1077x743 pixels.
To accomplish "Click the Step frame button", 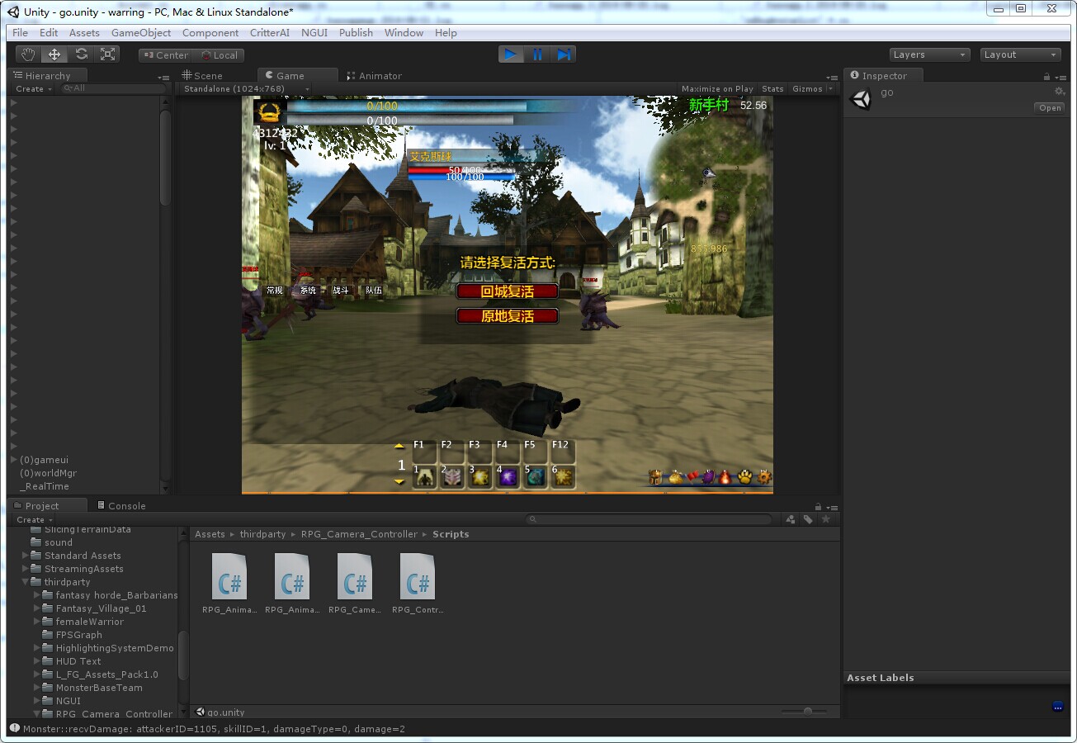I will 564,54.
